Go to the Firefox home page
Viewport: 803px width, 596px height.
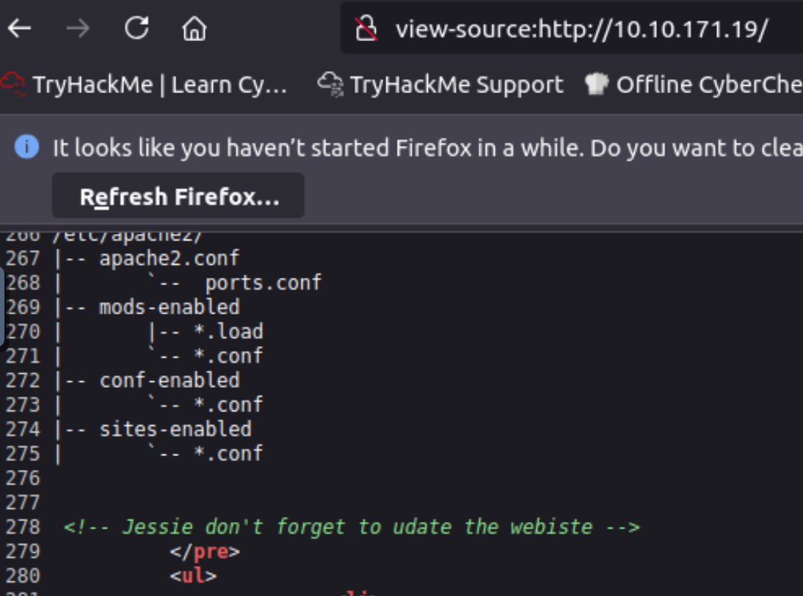coord(194,29)
